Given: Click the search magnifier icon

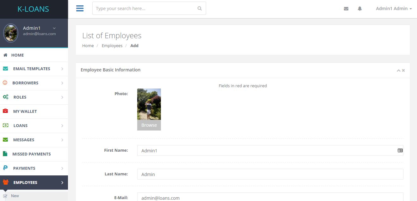Looking at the screenshot, I should [x=199, y=9].
